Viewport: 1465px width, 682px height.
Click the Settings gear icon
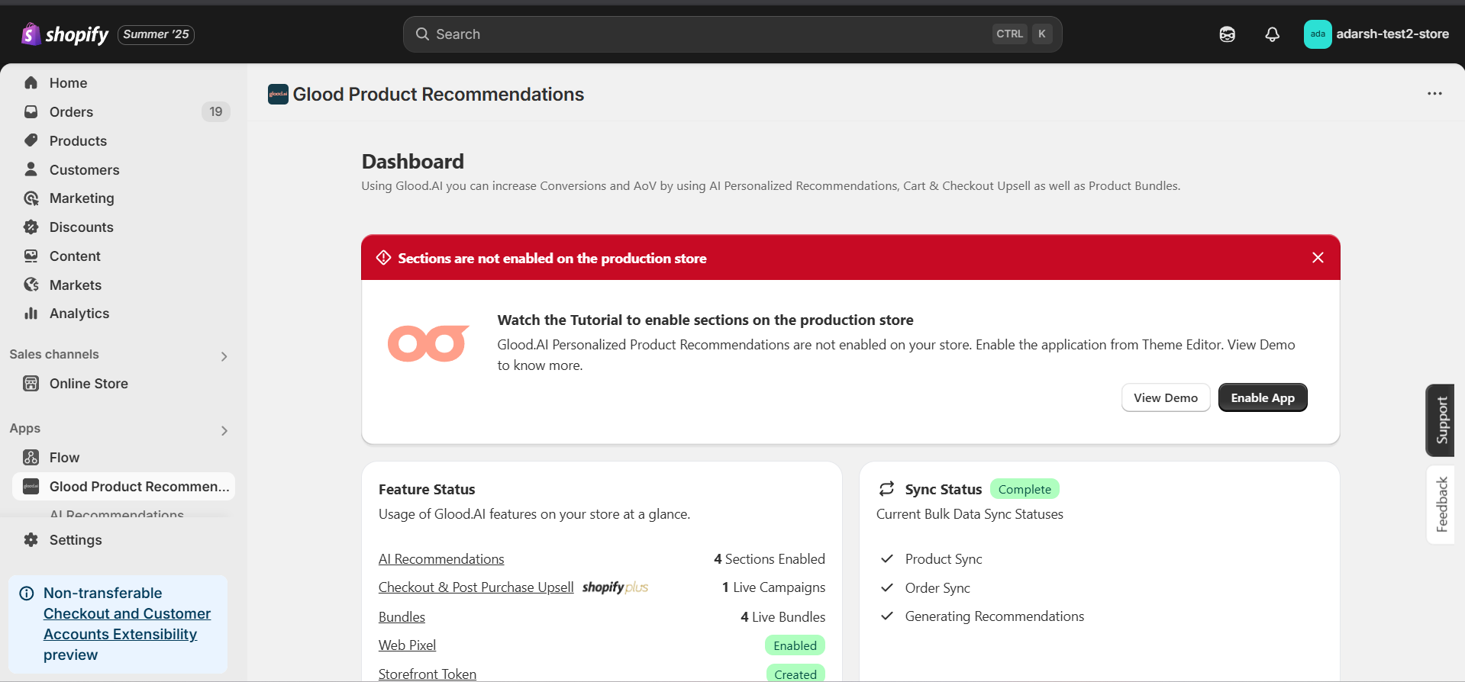tap(31, 539)
